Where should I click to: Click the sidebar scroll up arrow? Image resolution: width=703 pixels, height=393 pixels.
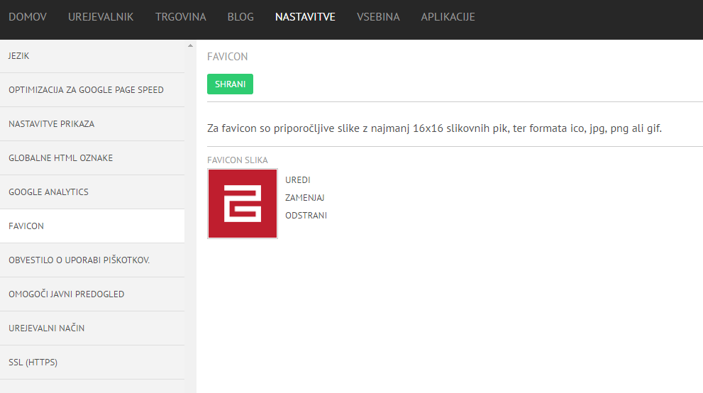tap(191, 45)
